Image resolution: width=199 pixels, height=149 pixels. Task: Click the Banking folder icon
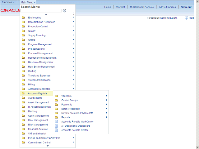(23, 111)
